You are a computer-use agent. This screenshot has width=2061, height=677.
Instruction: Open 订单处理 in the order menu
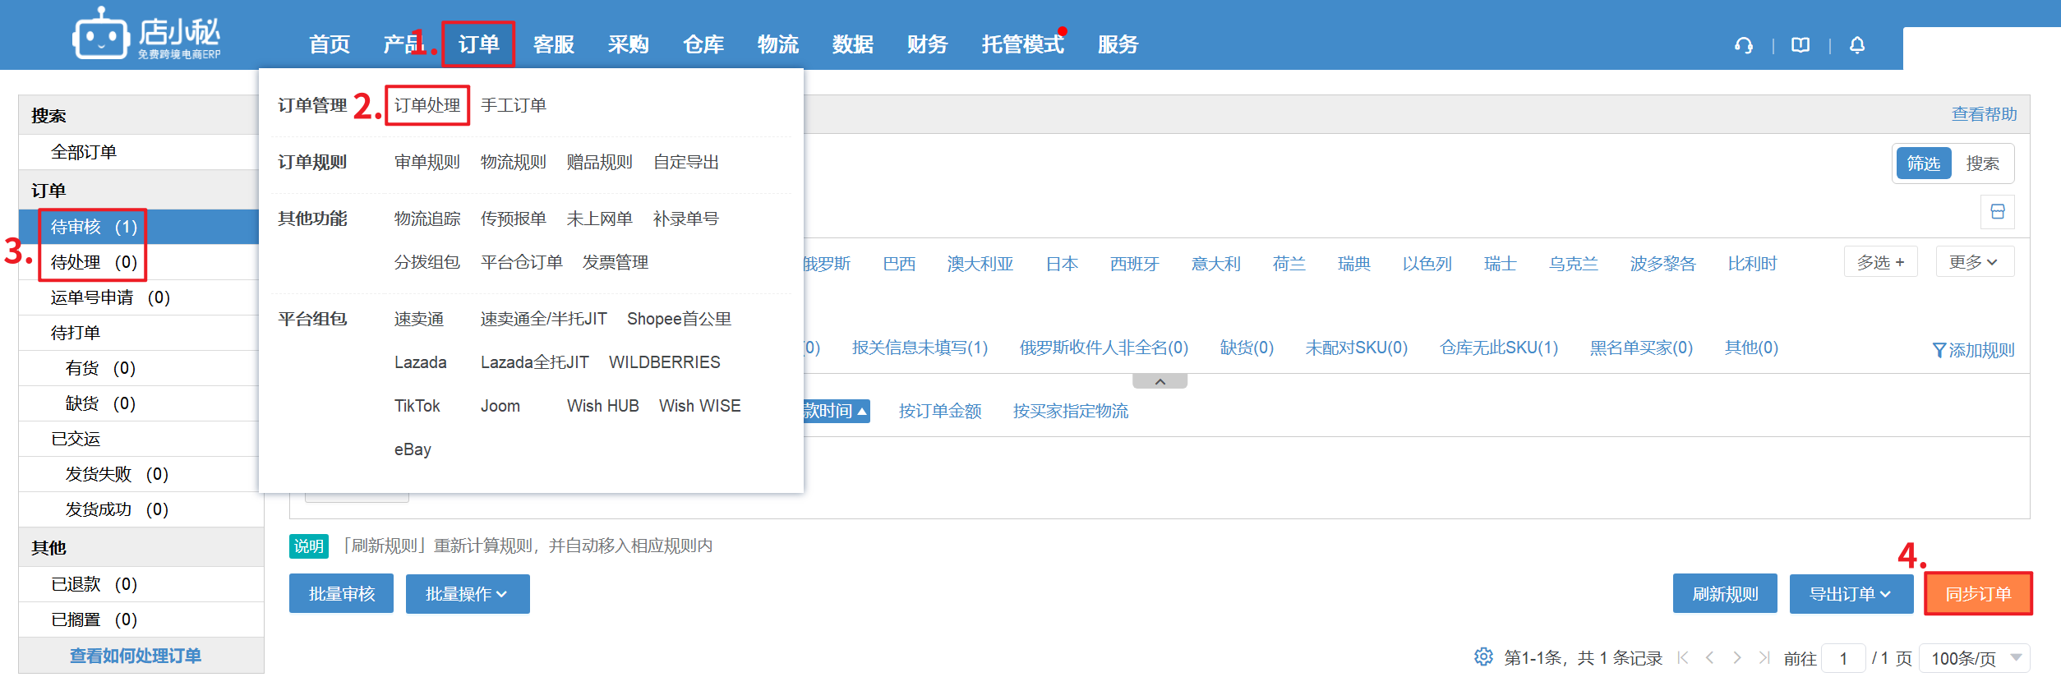[x=427, y=105]
